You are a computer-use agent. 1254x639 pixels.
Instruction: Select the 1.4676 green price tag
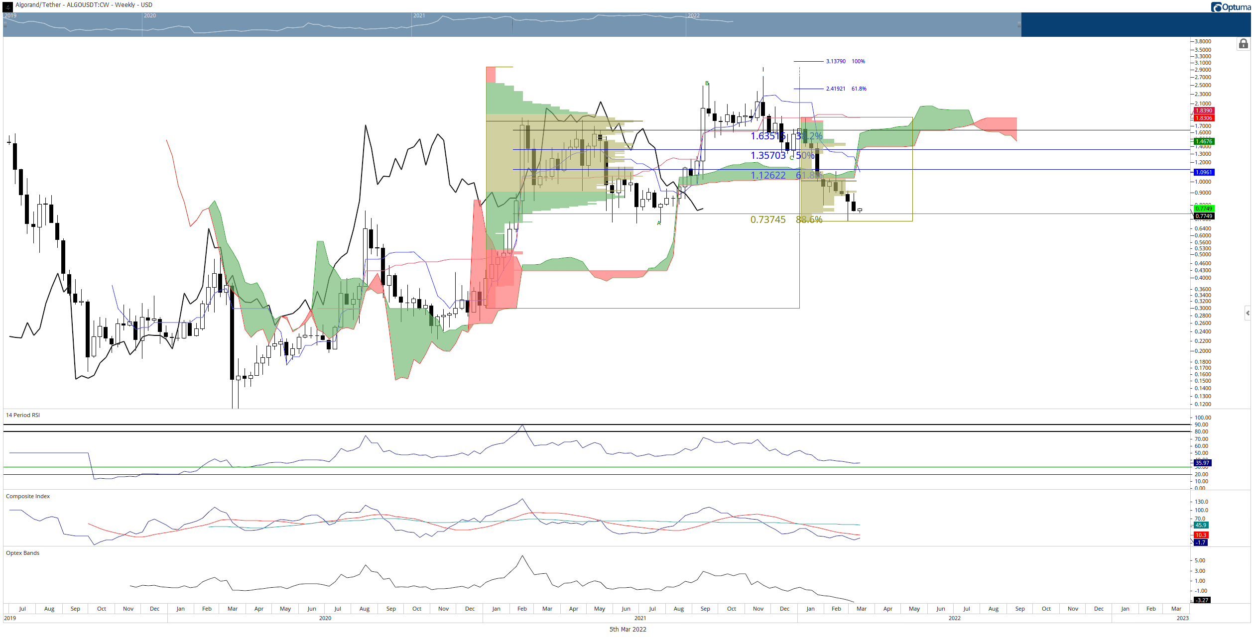point(1204,141)
